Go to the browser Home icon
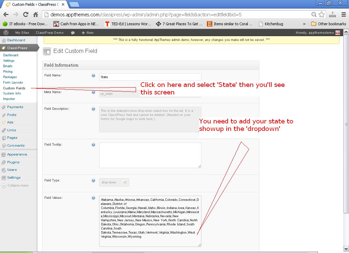349x253 pixels. (x=35, y=15)
